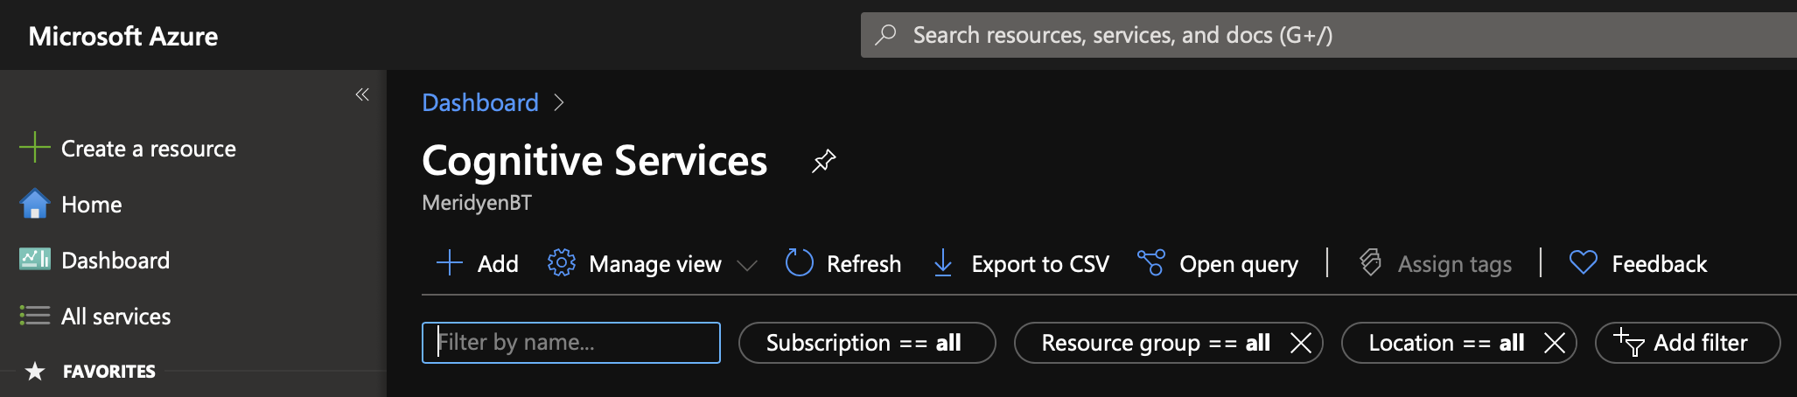1797x397 pixels.
Task: Click the Export to CSV download icon
Action: tap(943, 263)
